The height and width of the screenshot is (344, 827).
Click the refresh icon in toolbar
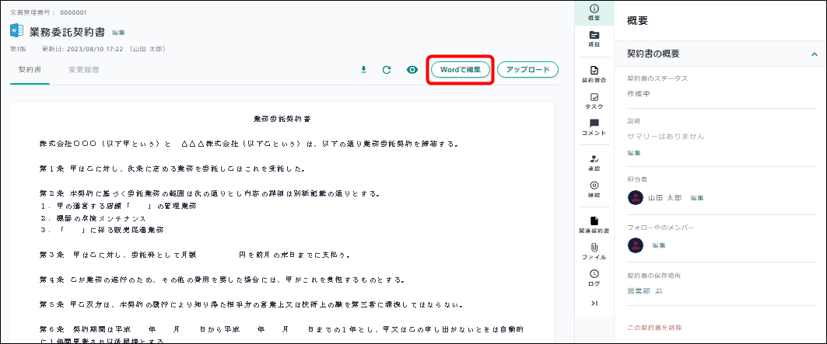[x=387, y=70]
